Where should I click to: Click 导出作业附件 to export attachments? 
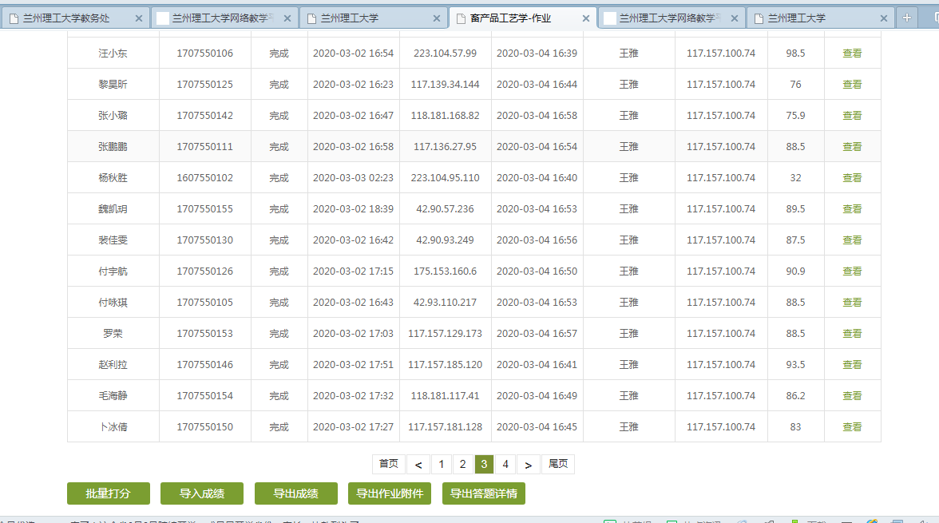390,493
